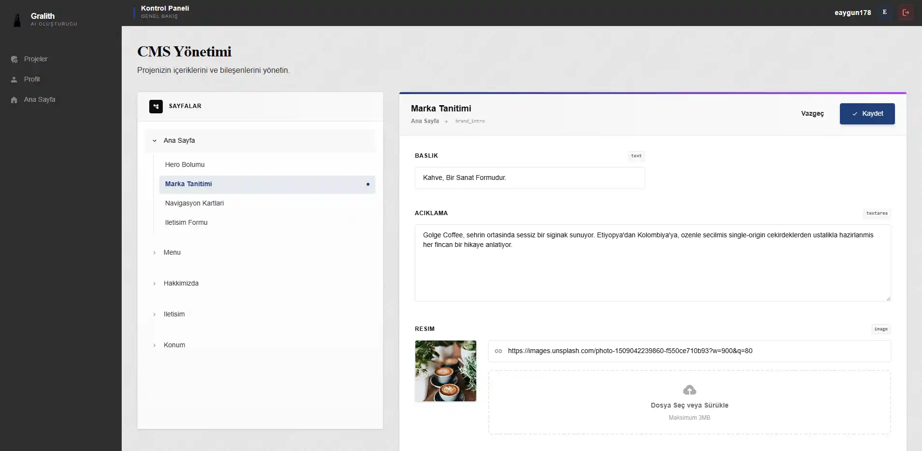Select Marka Tanitimi section
Image resolution: width=922 pixels, height=451 pixels.
(x=267, y=184)
